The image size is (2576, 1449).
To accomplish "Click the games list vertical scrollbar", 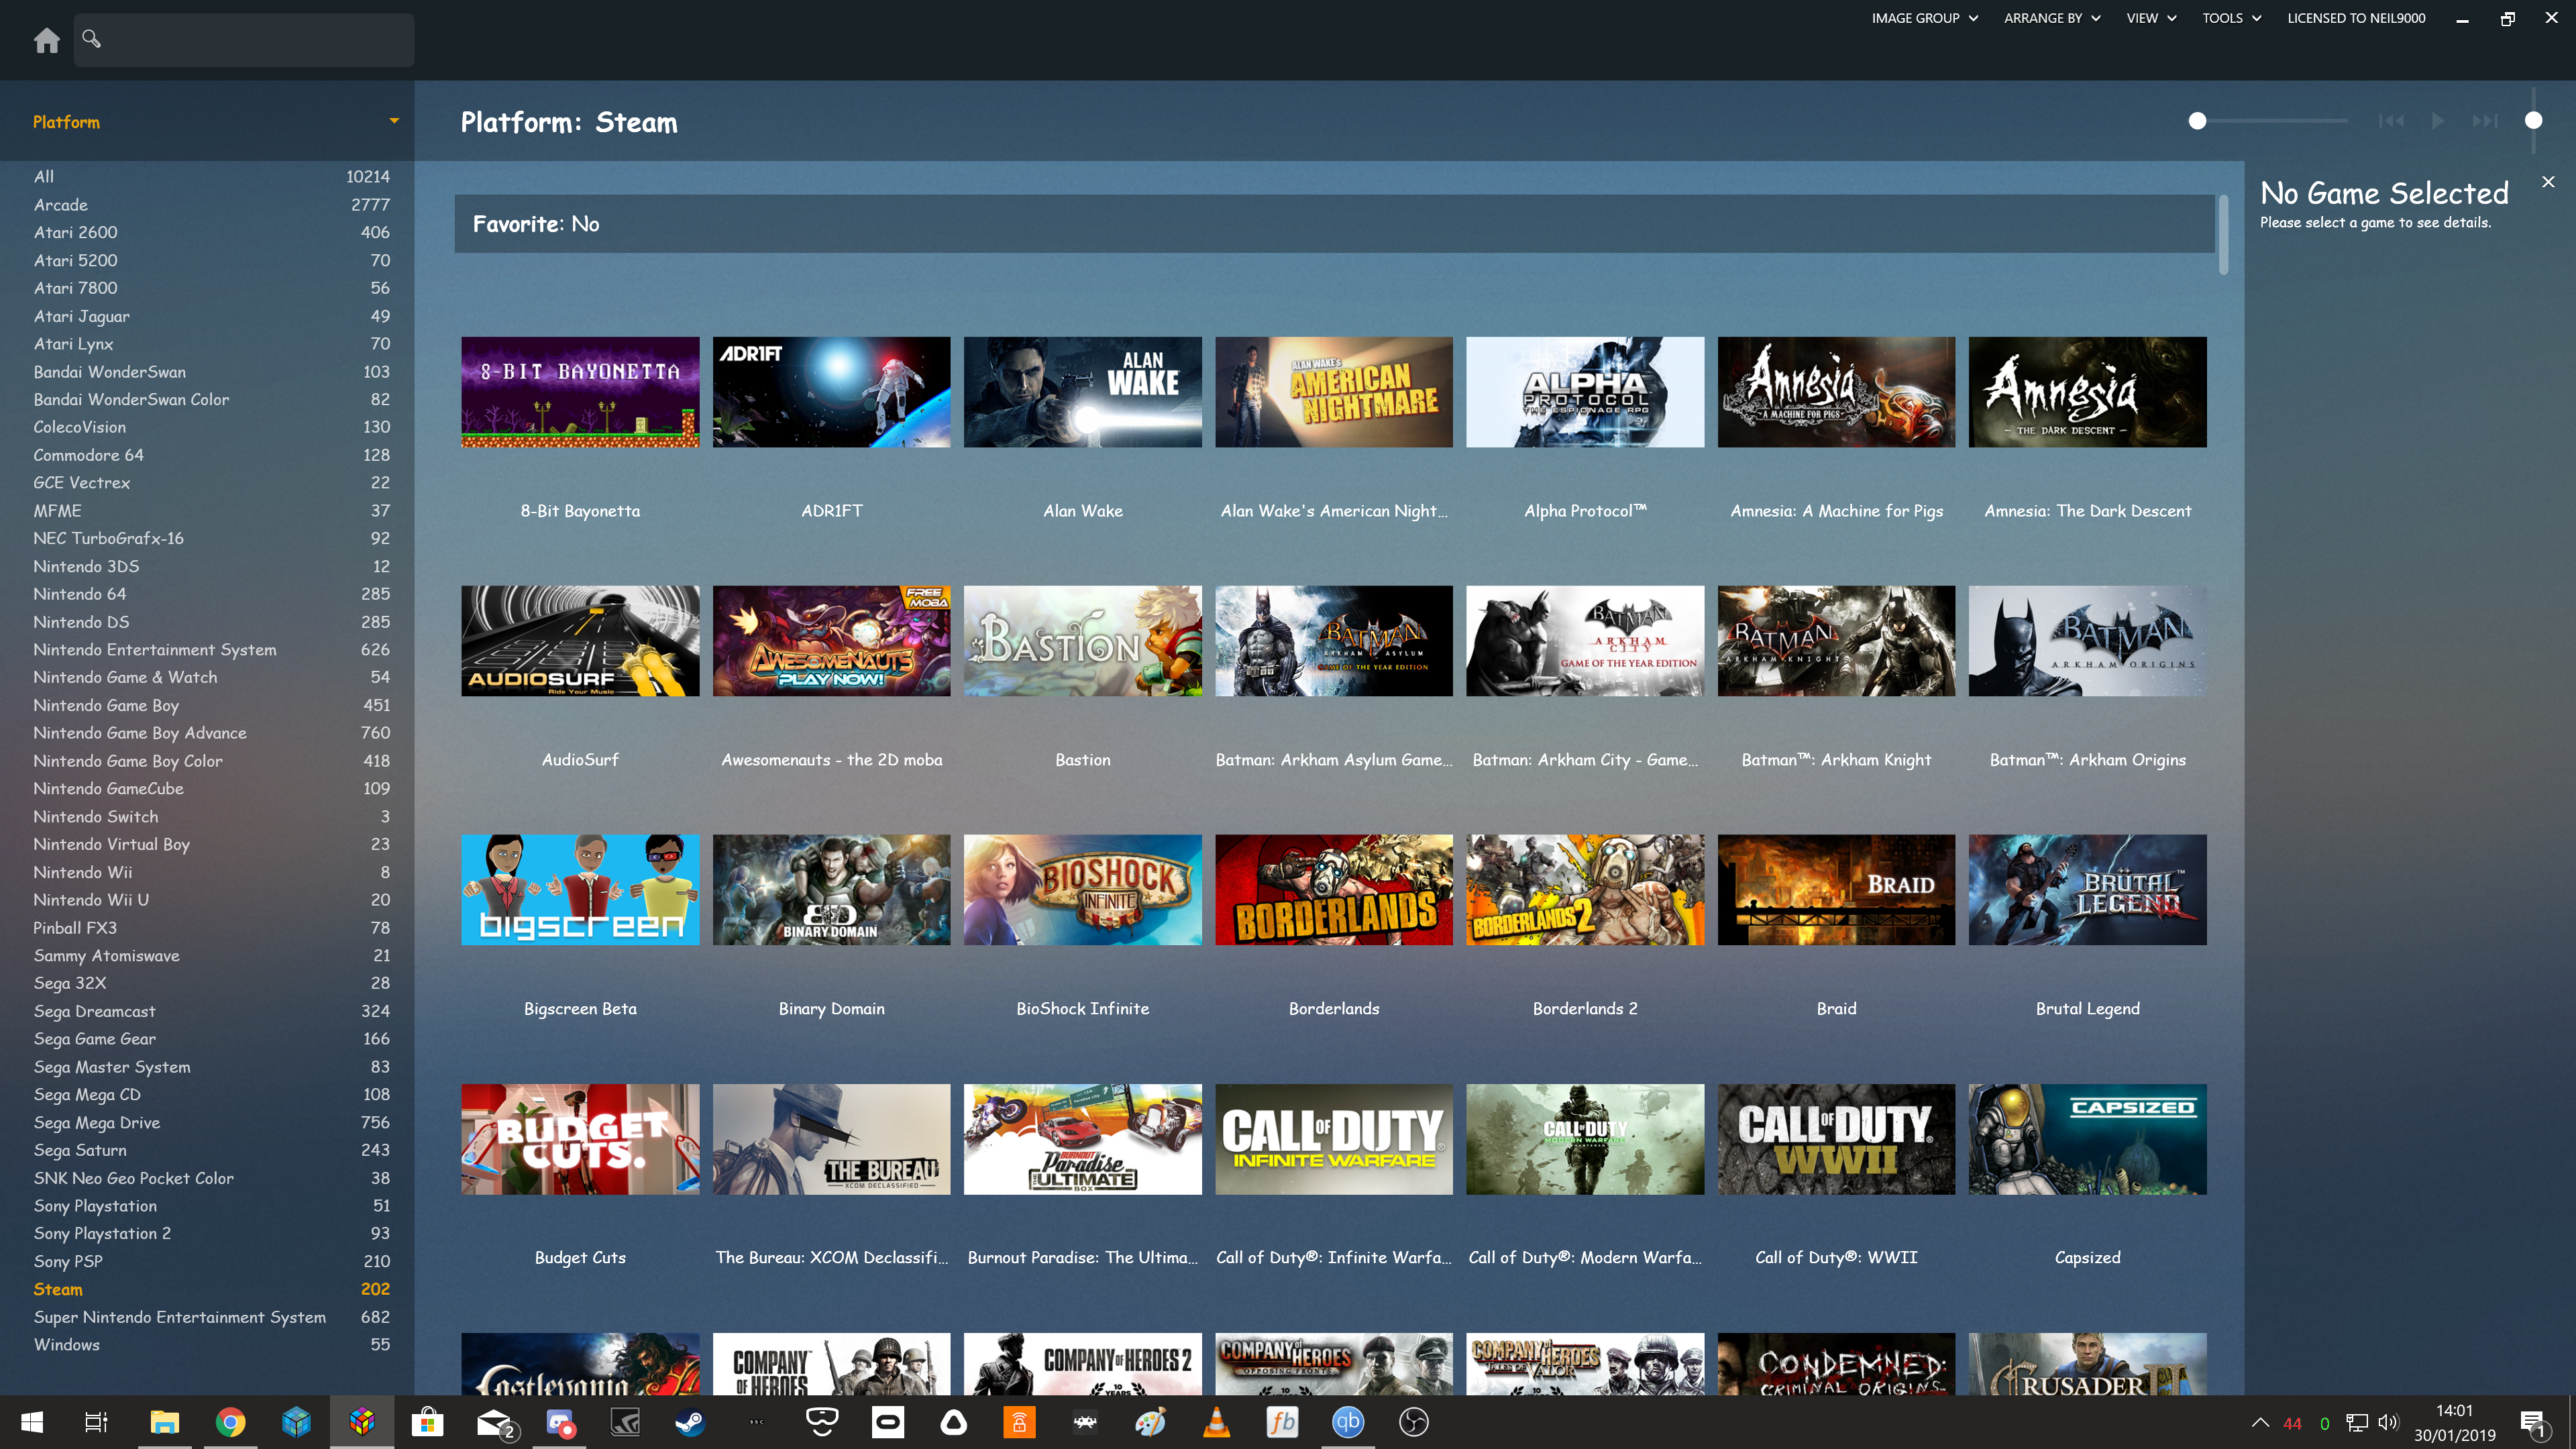I will (2223, 235).
